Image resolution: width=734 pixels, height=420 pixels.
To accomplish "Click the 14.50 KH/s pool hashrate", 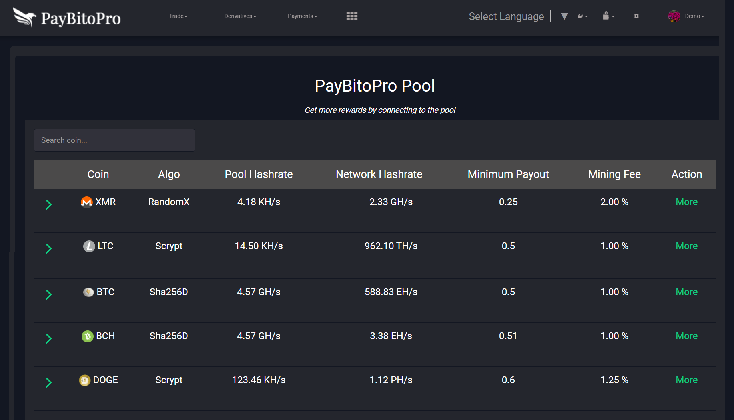I will point(259,246).
